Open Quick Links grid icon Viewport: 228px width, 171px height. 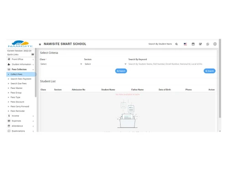33,54
